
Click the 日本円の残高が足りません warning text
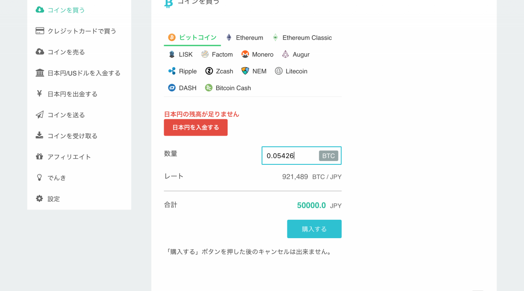201,114
